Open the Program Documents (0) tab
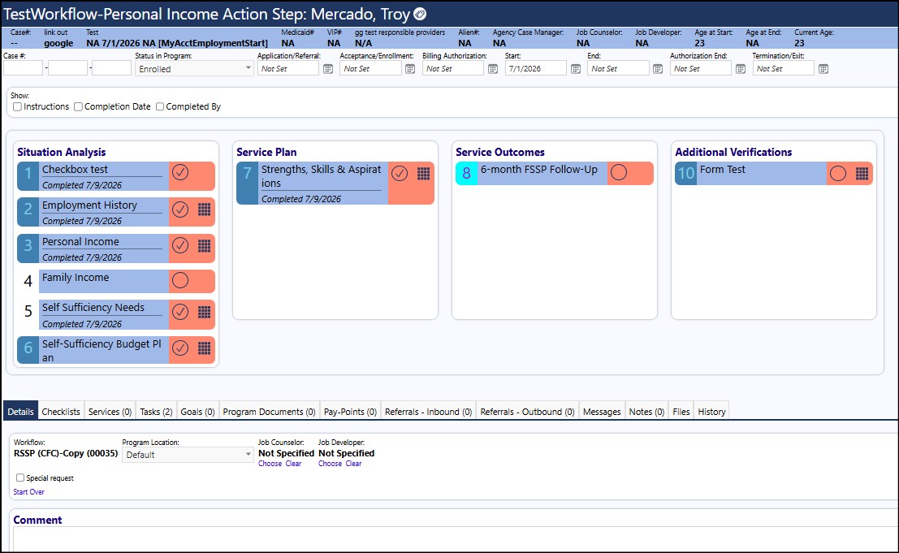899x553 pixels. pyautogui.click(x=270, y=412)
